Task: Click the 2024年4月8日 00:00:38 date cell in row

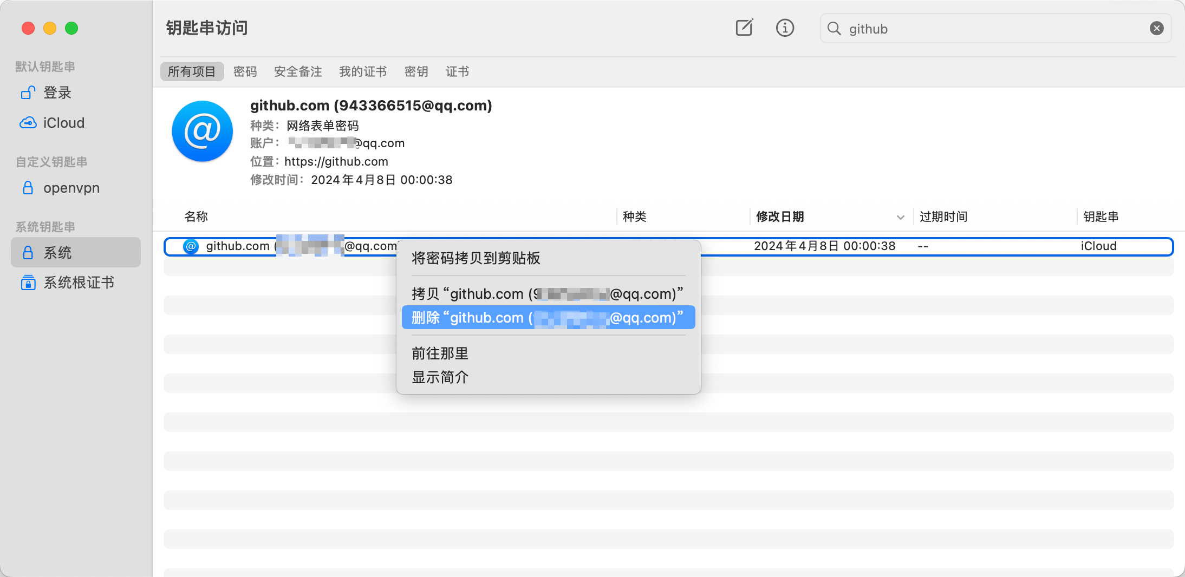Action: [824, 246]
